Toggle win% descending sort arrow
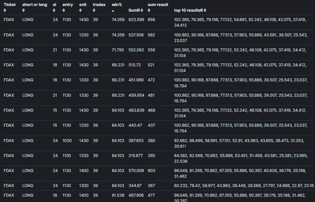Viewport: 315px width, 202px height. click(113, 11)
